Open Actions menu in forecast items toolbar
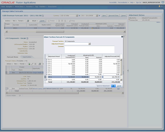 [x=10, y=64]
